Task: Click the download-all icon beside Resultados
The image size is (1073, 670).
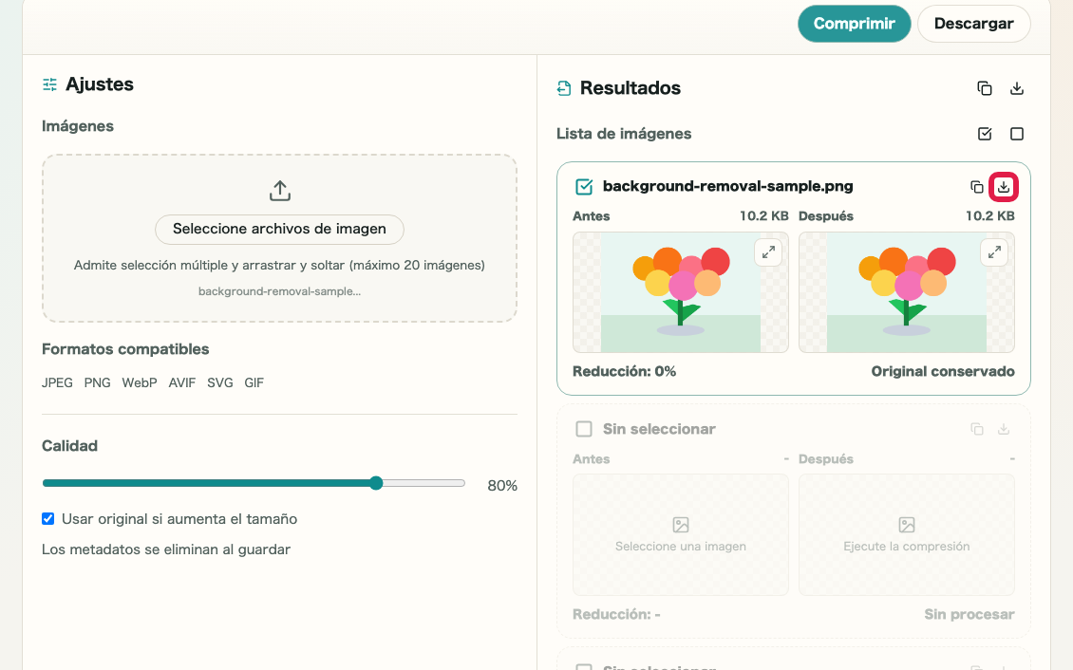Action: coord(1017,88)
